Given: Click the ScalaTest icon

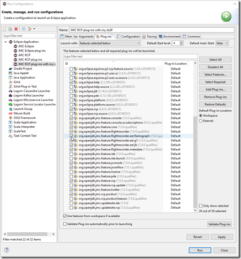Looking at the screenshot, I should (x=11, y=131).
